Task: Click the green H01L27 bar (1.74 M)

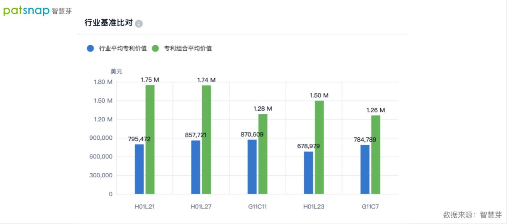Action: coord(206,140)
